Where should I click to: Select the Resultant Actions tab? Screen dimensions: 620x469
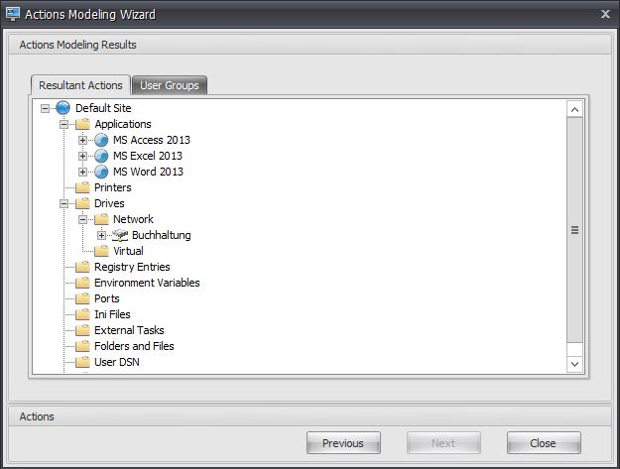[x=80, y=85]
